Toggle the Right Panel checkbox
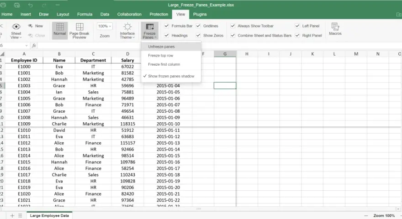The width and height of the screenshot is (402, 219). (297, 35)
